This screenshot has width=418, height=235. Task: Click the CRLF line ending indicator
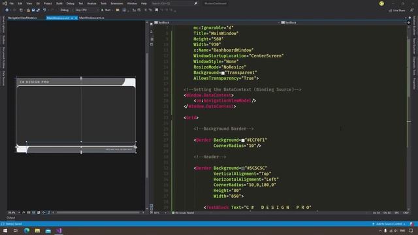click(406, 213)
